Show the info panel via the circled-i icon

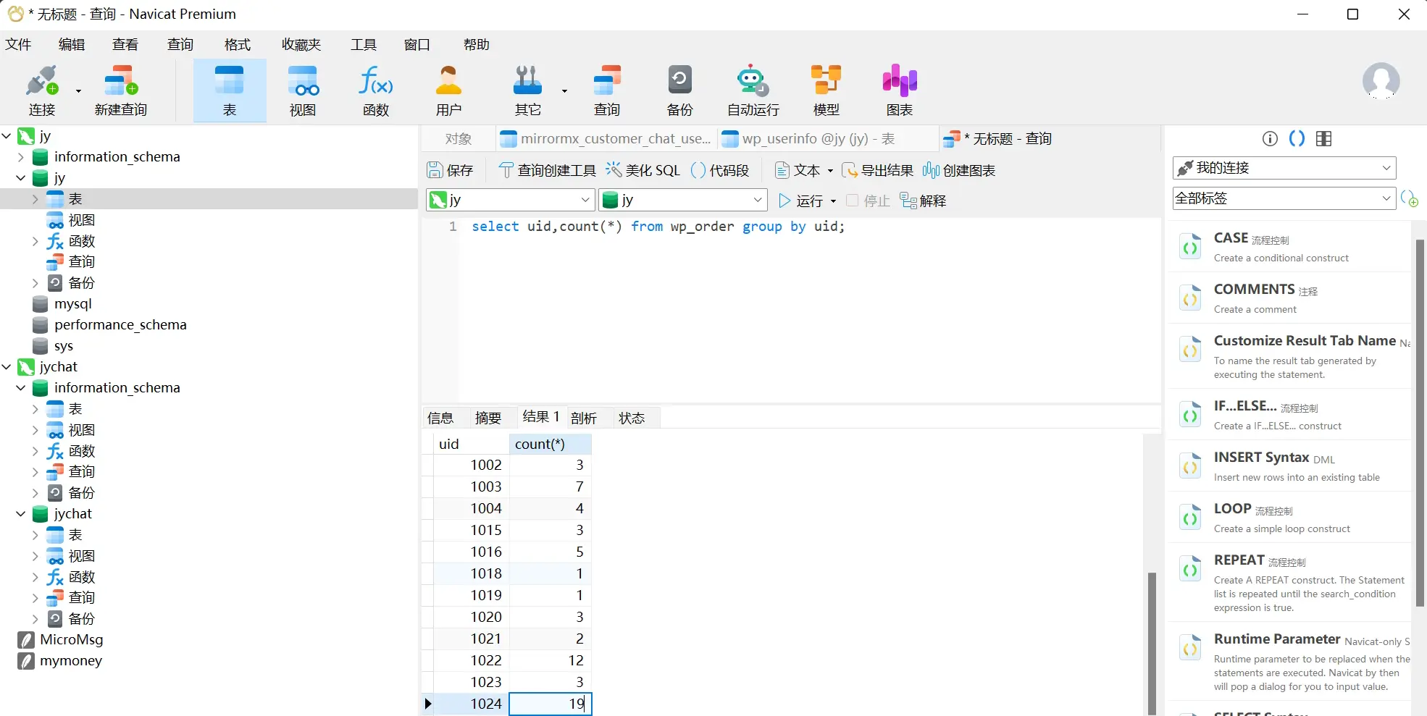pyautogui.click(x=1270, y=139)
